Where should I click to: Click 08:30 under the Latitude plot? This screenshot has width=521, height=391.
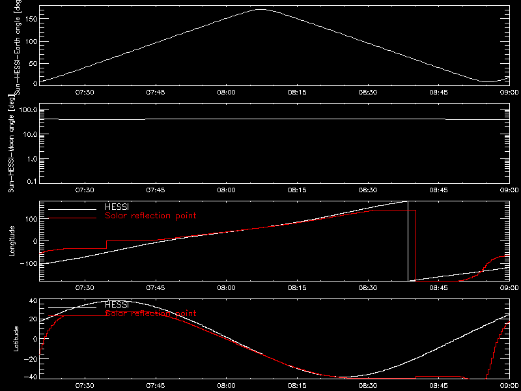pyautogui.click(x=368, y=386)
